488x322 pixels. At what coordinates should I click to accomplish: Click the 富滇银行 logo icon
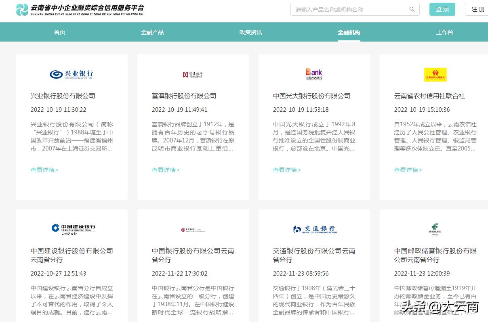click(x=193, y=74)
